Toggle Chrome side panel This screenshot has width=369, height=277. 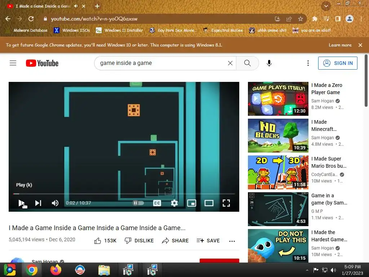tap(338, 19)
